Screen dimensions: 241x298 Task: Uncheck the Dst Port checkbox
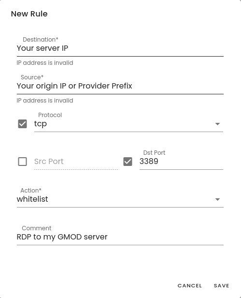click(128, 162)
